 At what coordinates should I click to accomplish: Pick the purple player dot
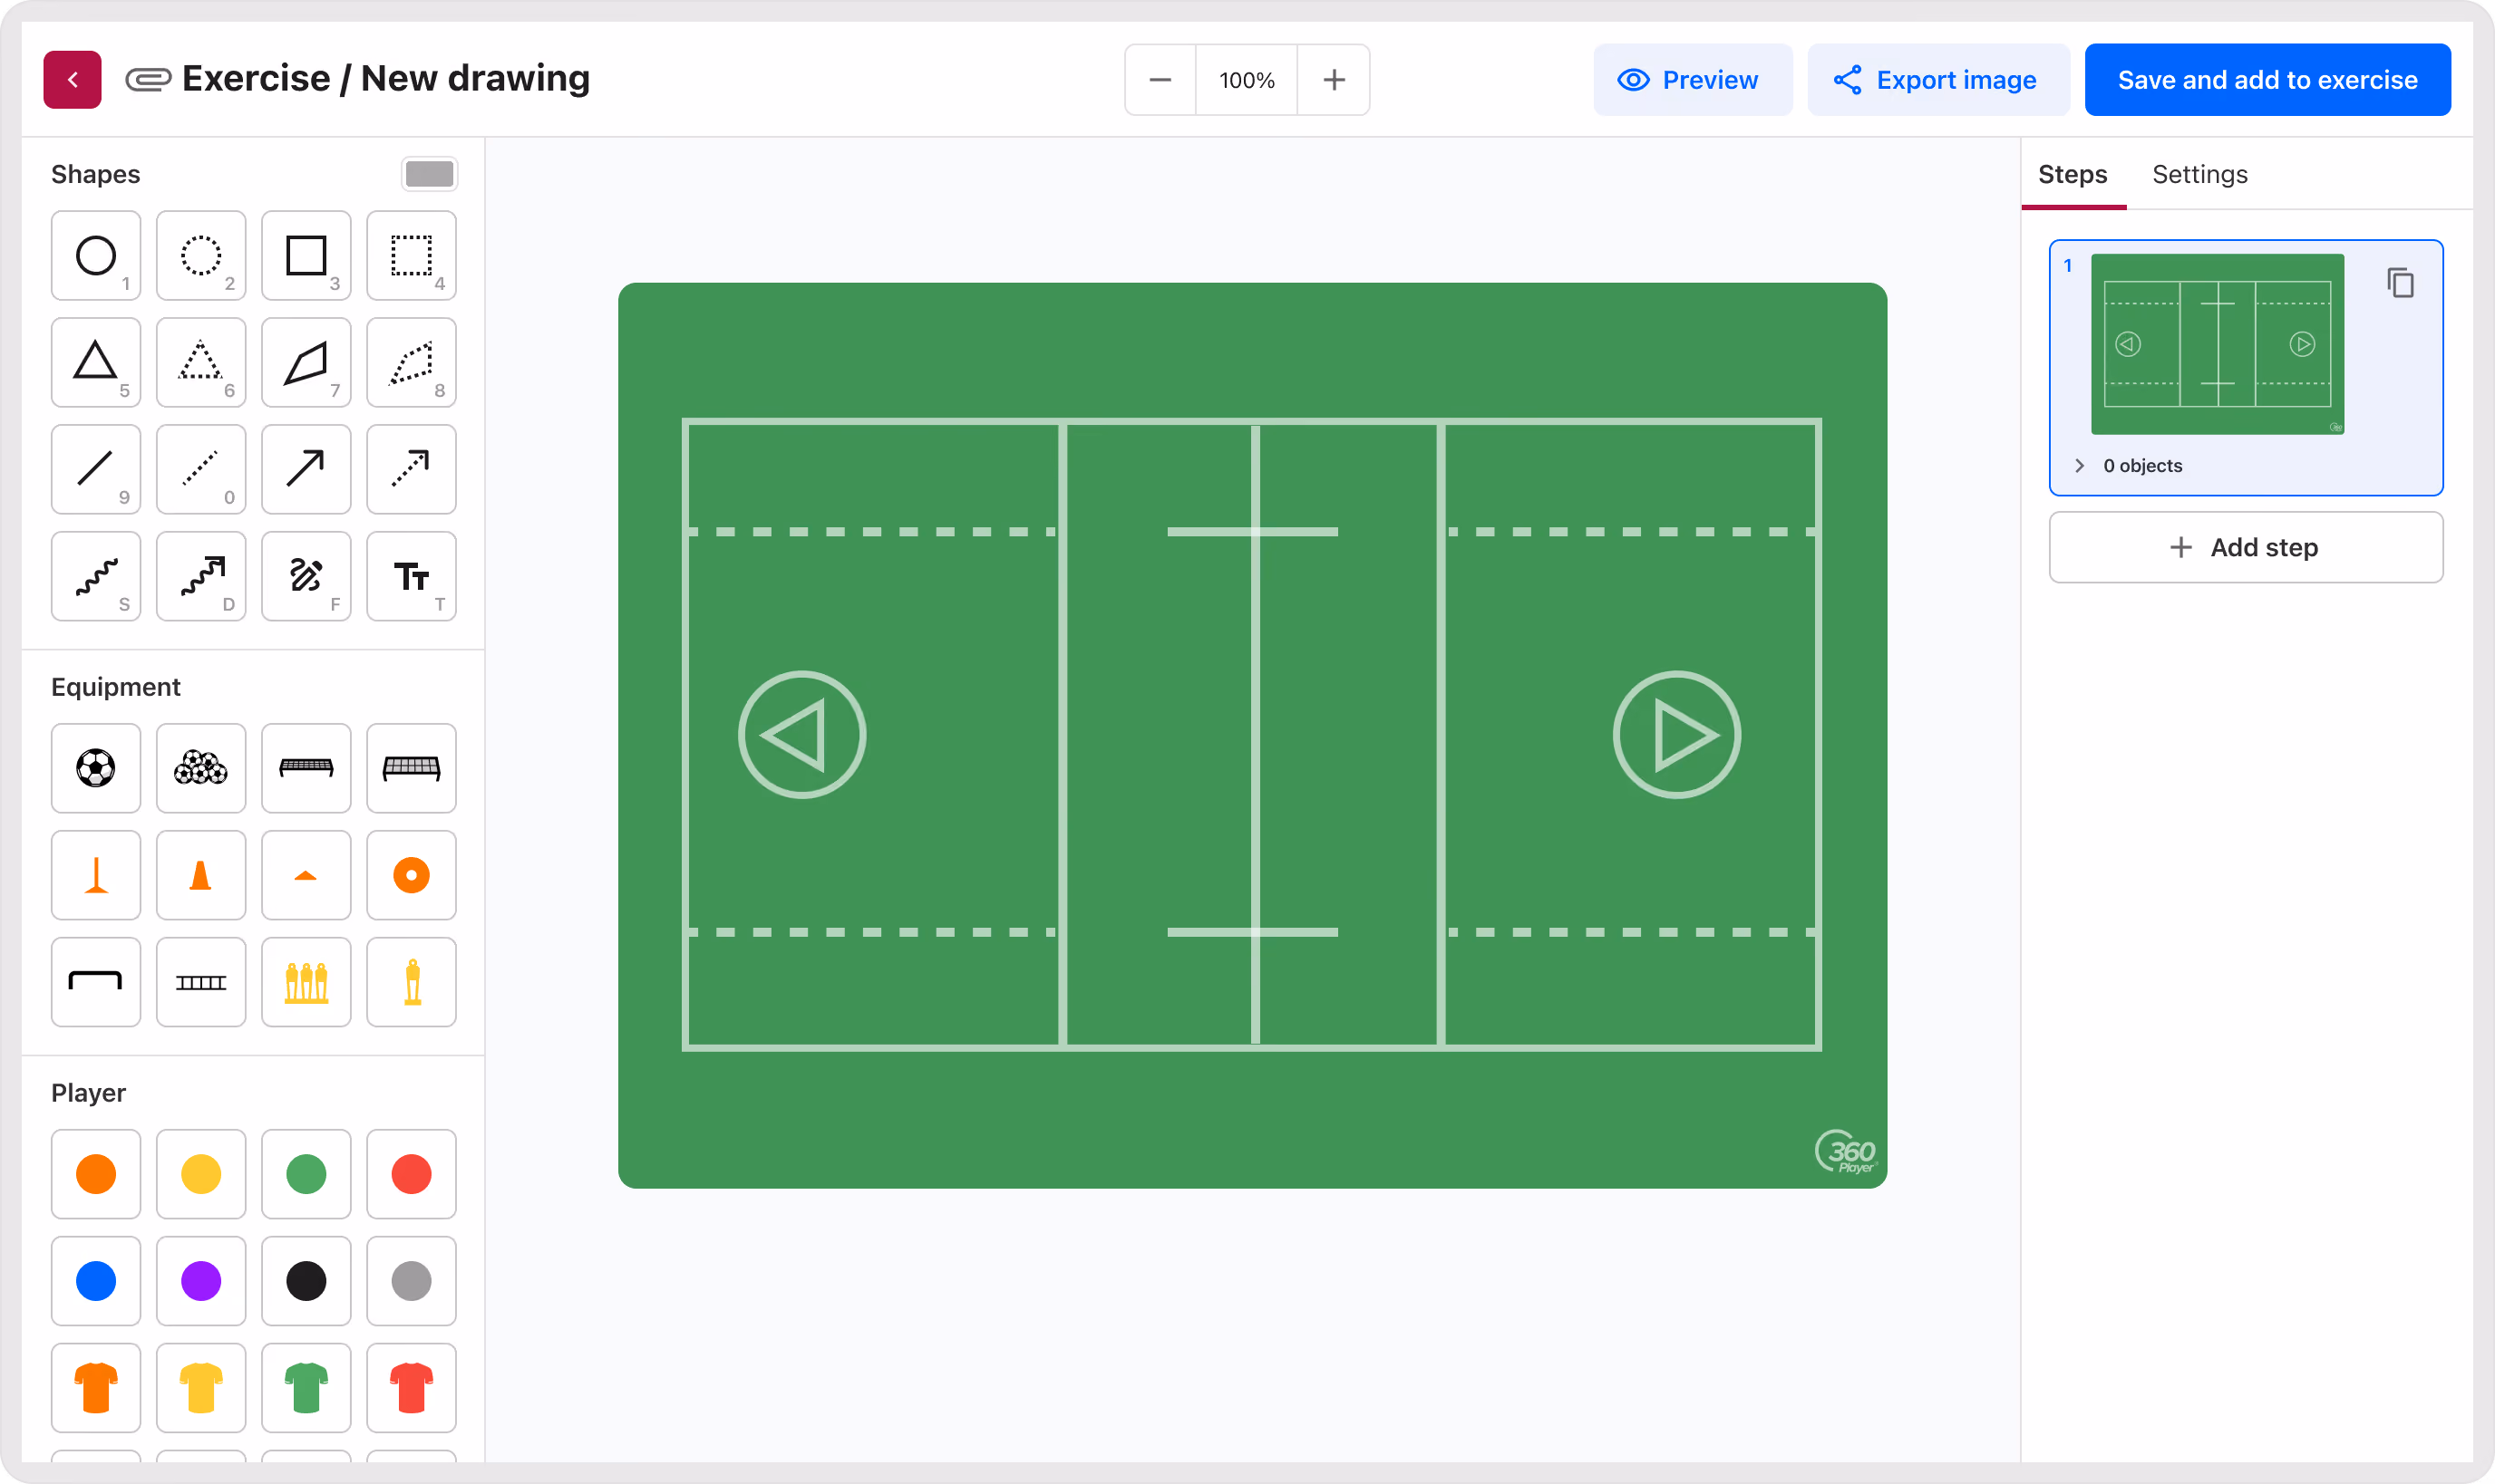[x=201, y=1281]
